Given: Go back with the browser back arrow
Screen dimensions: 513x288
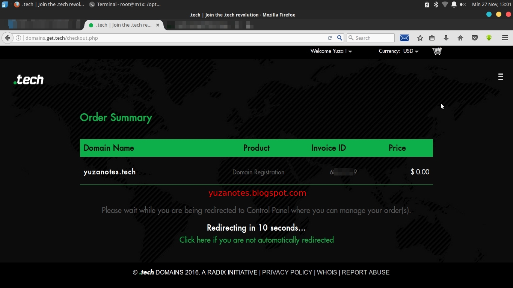Looking at the screenshot, I should pyautogui.click(x=8, y=38).
